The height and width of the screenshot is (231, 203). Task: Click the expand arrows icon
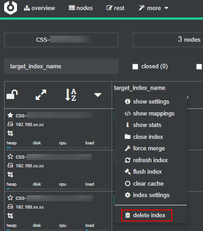pos(41,95)
